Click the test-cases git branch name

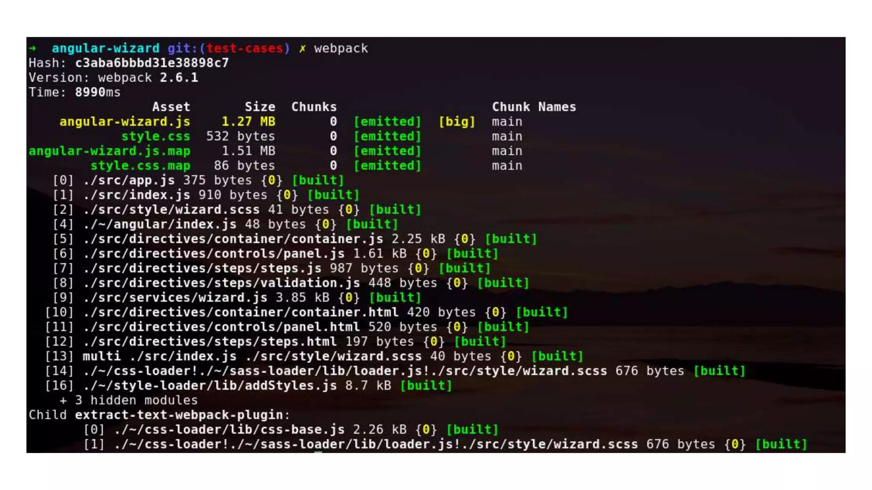click(245, 48)
